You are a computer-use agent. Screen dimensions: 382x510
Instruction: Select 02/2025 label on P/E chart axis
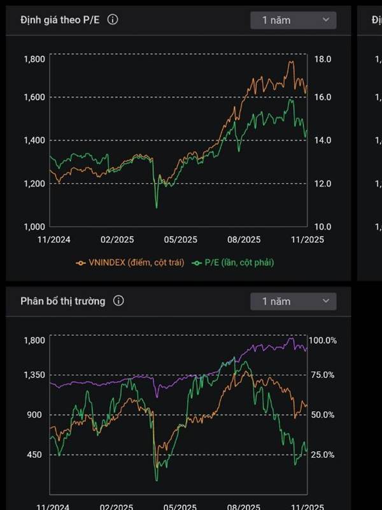[117, 240]
